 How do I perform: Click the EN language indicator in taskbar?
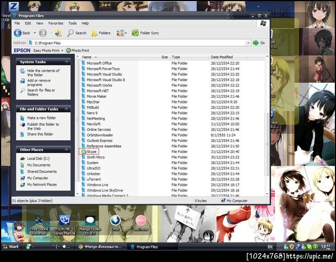click(x=270, y=247)
